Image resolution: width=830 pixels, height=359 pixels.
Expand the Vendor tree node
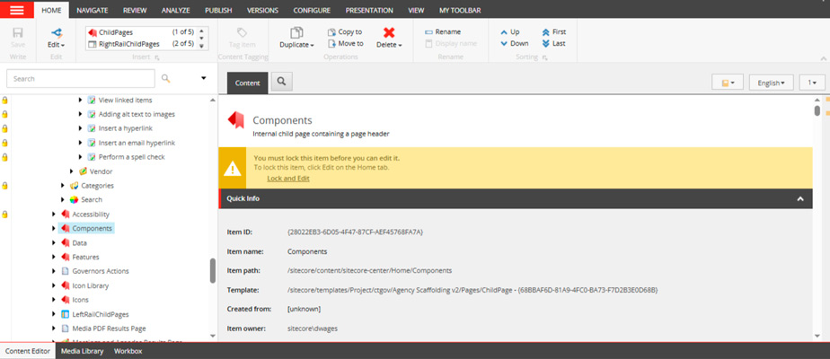point(72,171)
